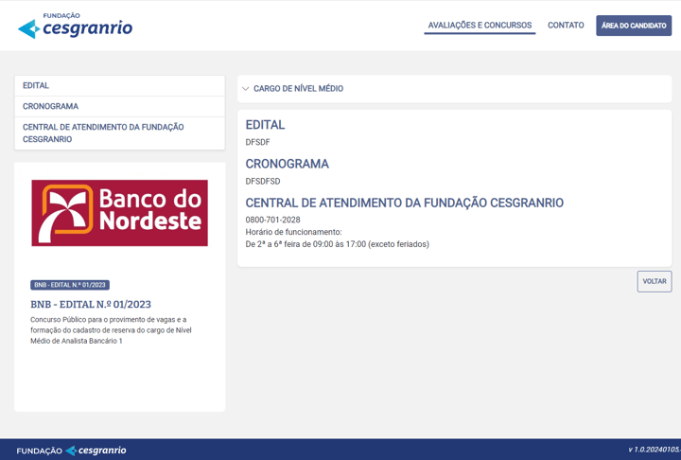Select EDITAL in the left sidebar
The height and width of the screenshot is (460, 681).
tap(119, 85)
